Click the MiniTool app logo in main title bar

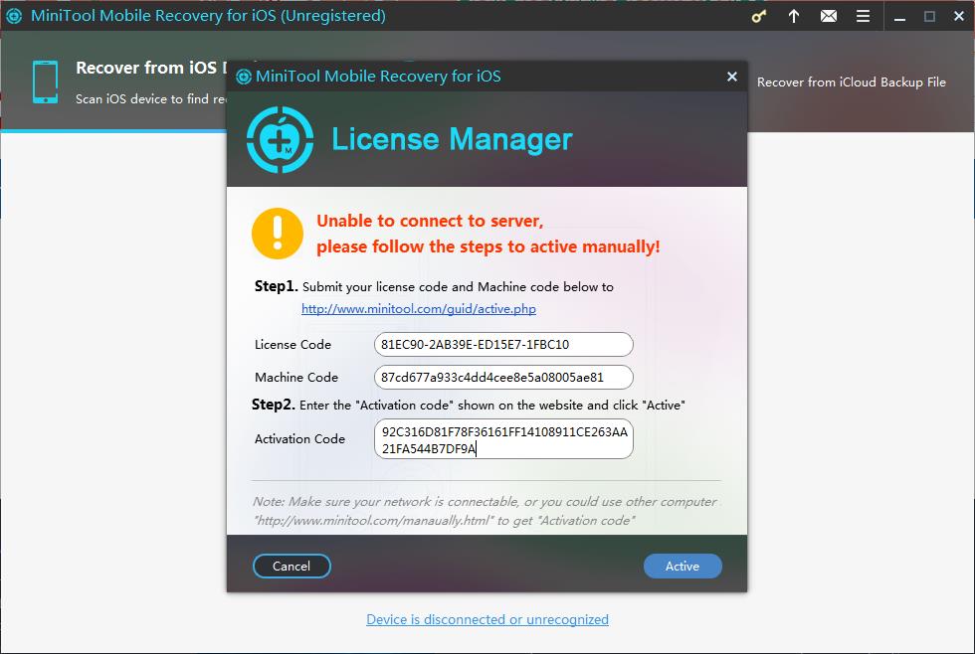point(14,16)
